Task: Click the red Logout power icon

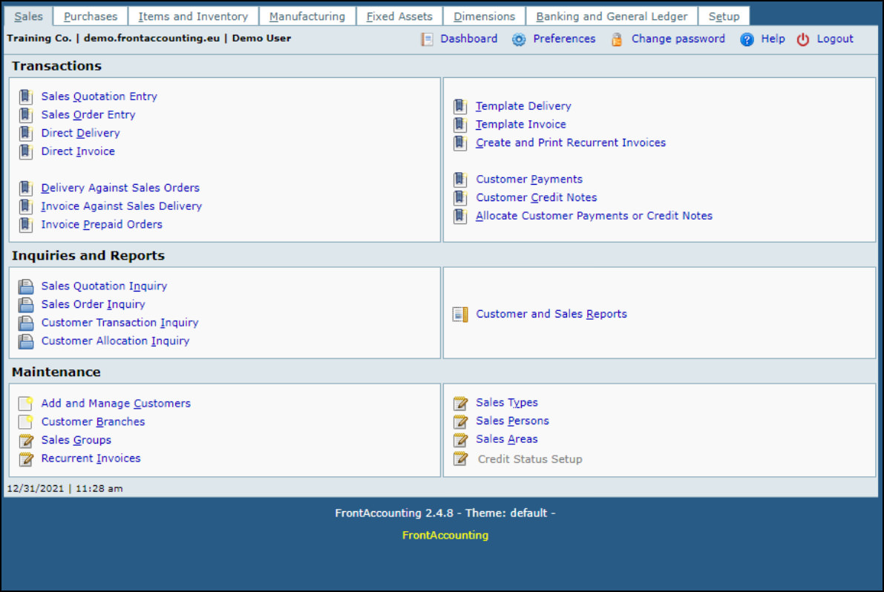Action: 803,39
